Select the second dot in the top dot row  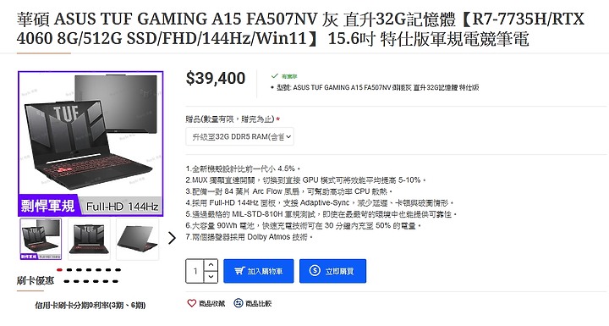click(x=69, y=269)
